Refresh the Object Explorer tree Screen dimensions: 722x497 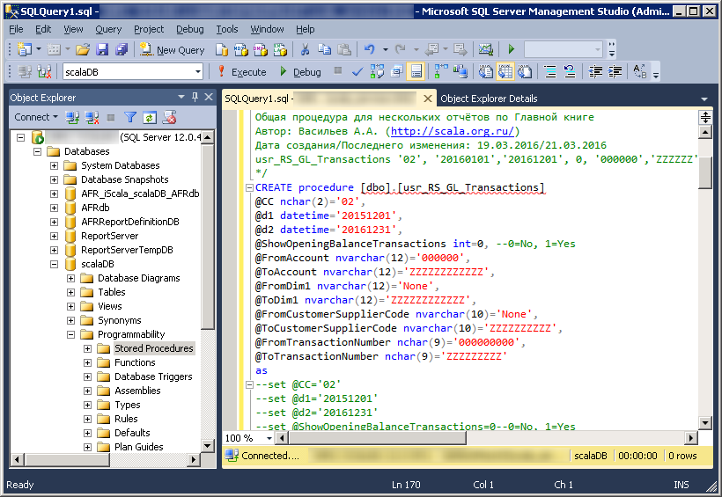(150, 118)
